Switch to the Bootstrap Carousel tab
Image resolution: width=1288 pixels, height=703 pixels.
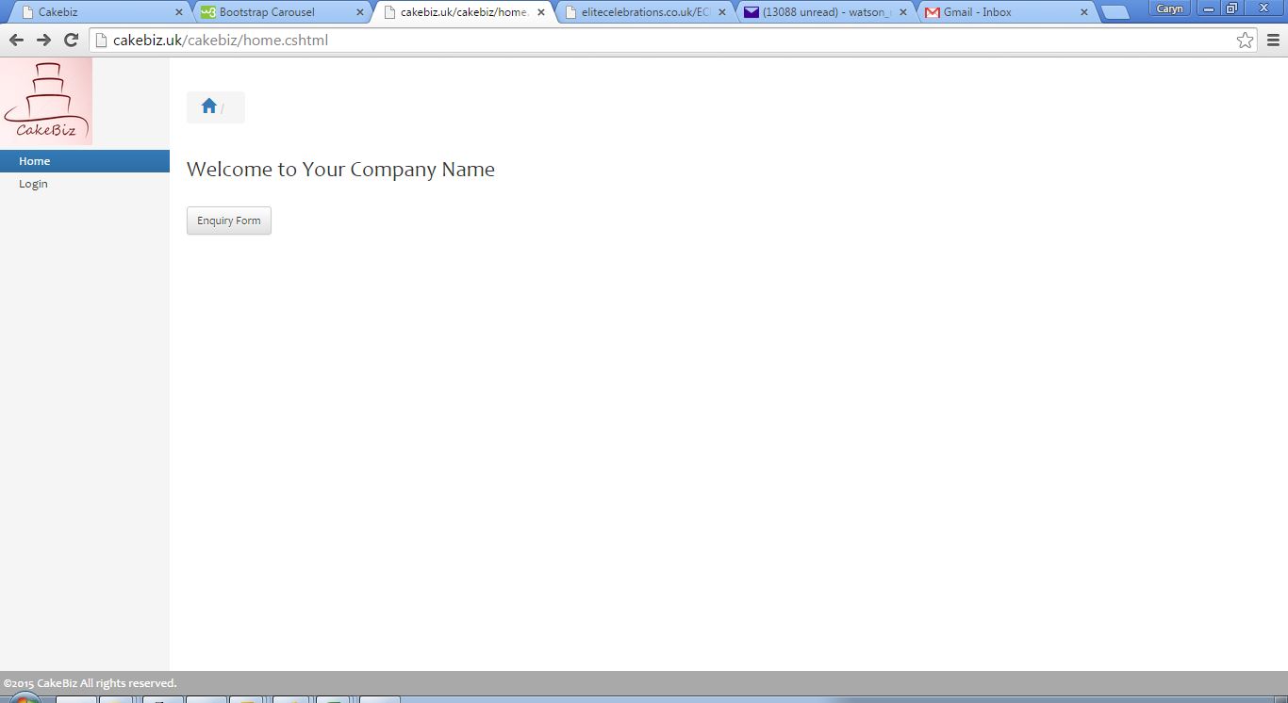click(x=273, y=12)
